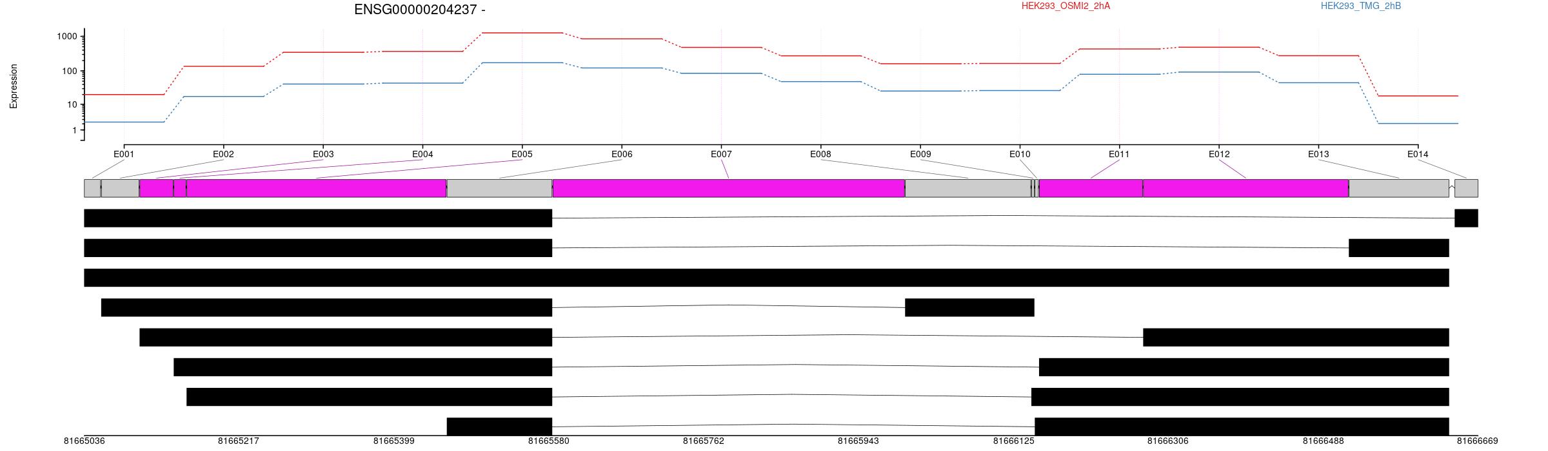Select the gray exon block under E006 connector
This screenshot has width=1548, height=451.
(x=499, y=188)
